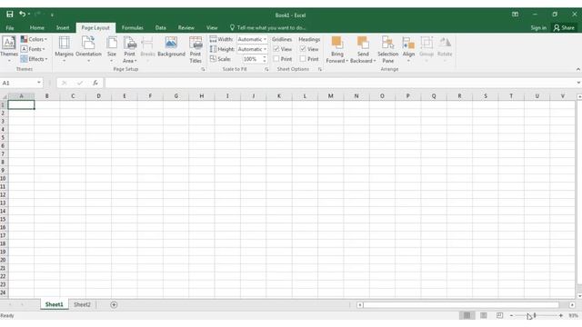The image size is (582, 327).
Task: Click the zoom in plus button
Action: coord(561,315)
